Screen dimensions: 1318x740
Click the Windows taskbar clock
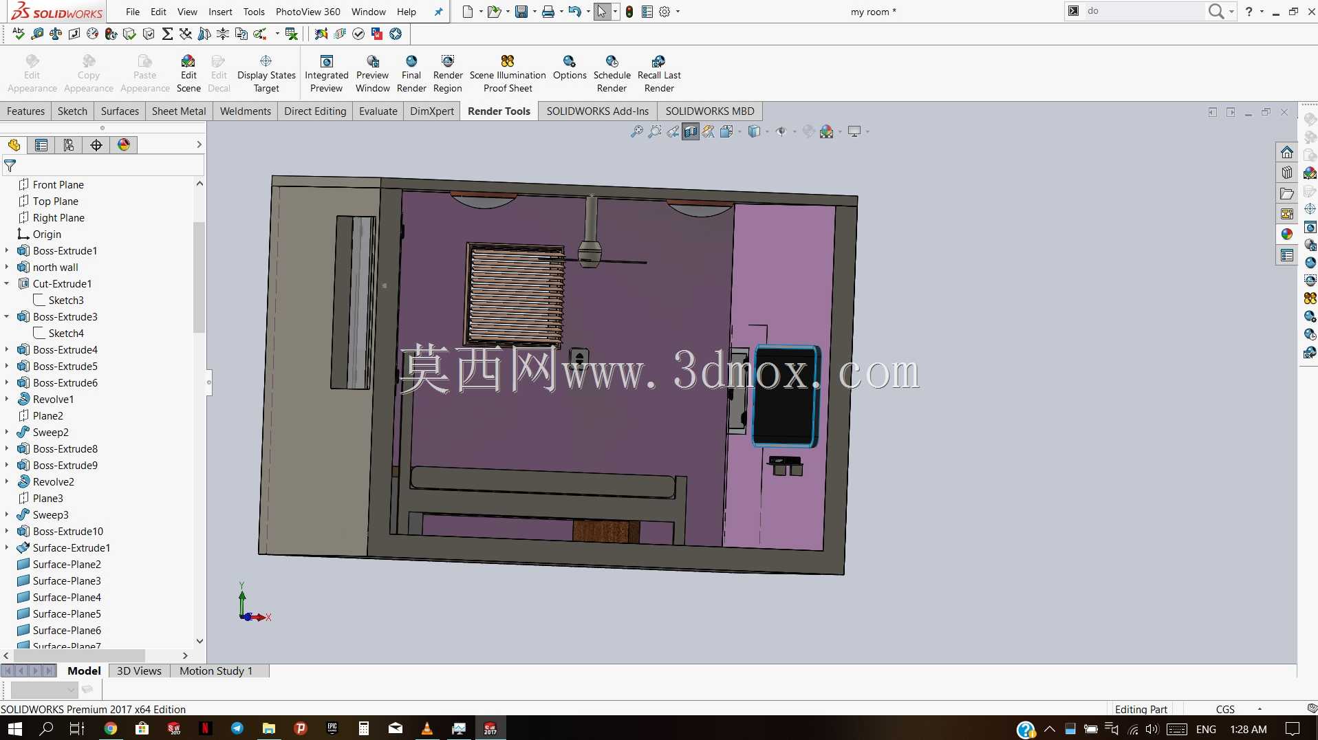1248,729
